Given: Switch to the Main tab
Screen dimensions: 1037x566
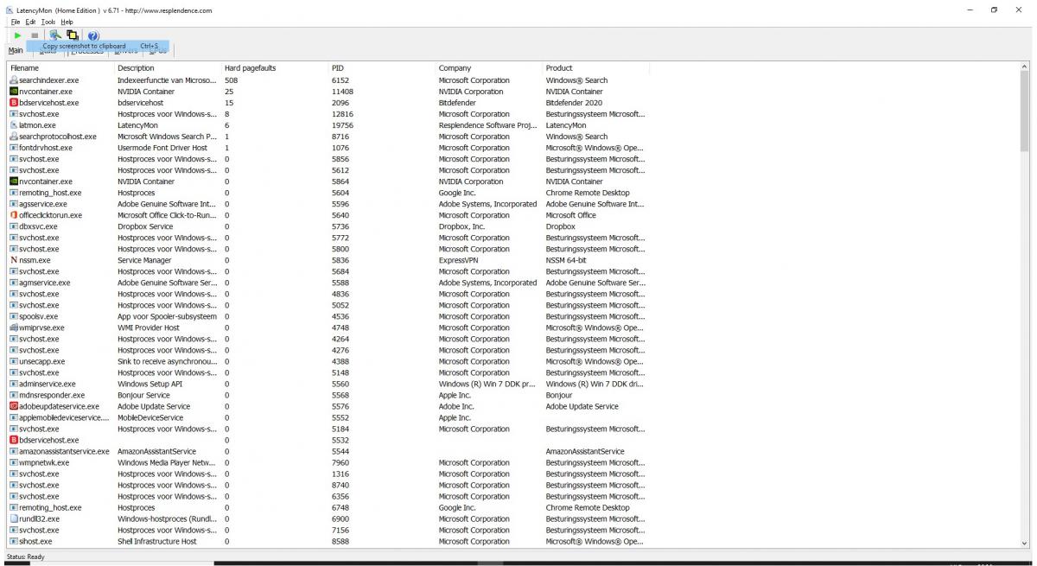Looking at the screenshot, I should tap(16, 50).
